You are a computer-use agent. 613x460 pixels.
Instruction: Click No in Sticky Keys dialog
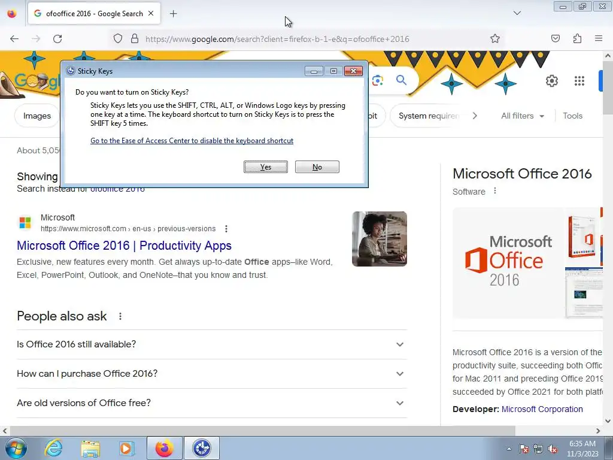coord(317,167)
